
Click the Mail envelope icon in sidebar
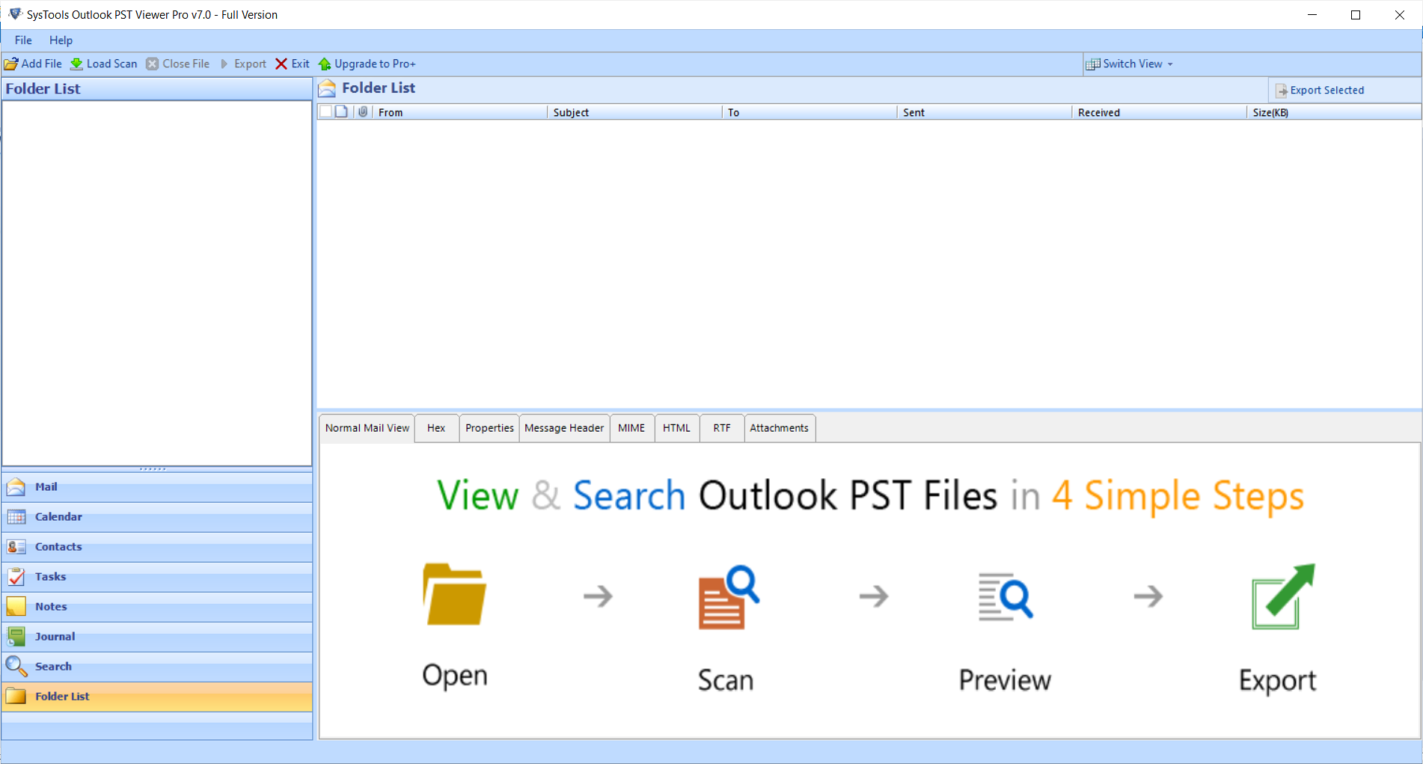[x=16, y=487]
